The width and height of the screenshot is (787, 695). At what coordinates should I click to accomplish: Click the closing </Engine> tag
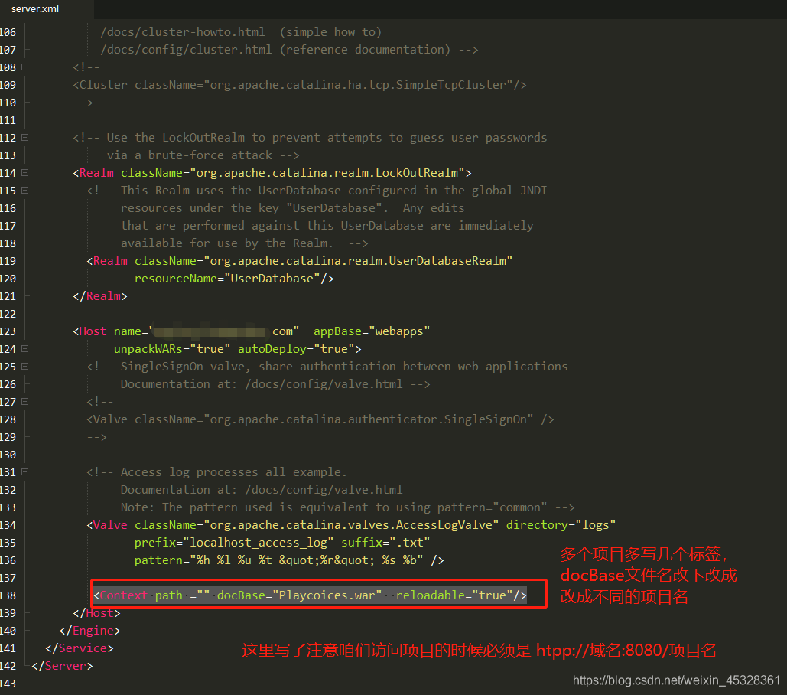pos(89,630)
